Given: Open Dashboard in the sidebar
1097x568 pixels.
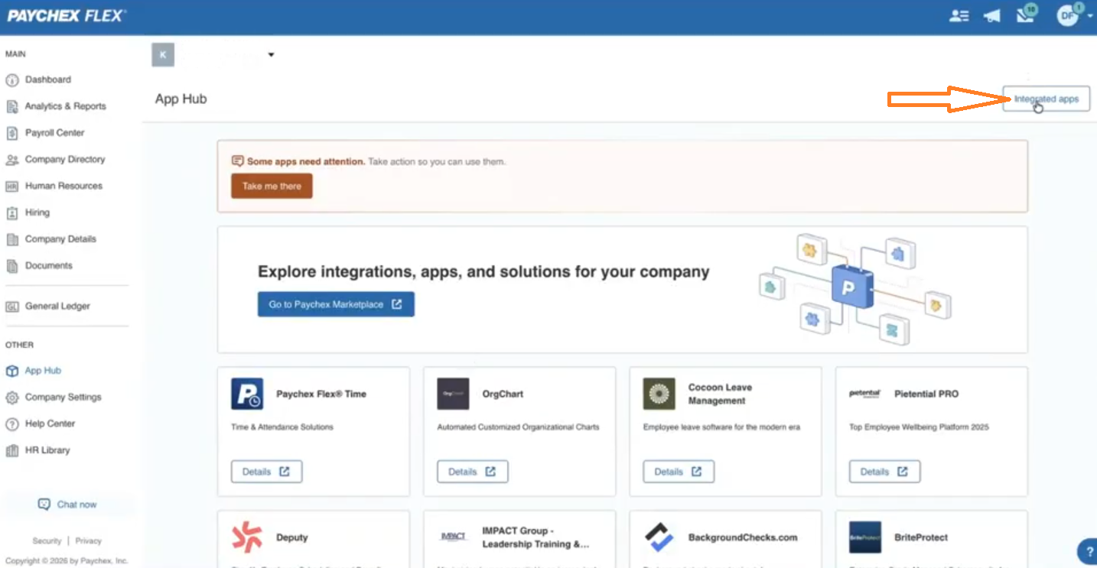Looking at the screenshot, I should tap(48, 80).
